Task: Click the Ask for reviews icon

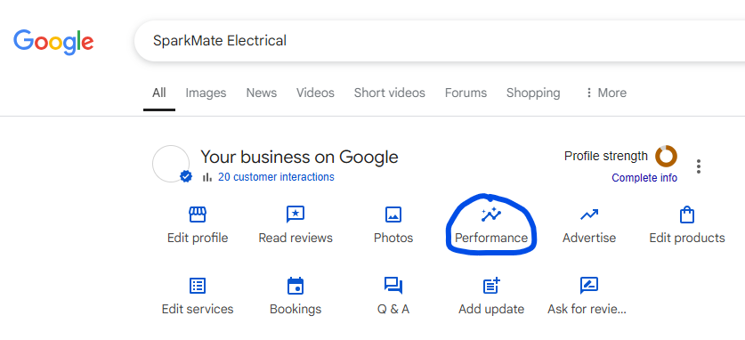Action: tap(589, 286)
